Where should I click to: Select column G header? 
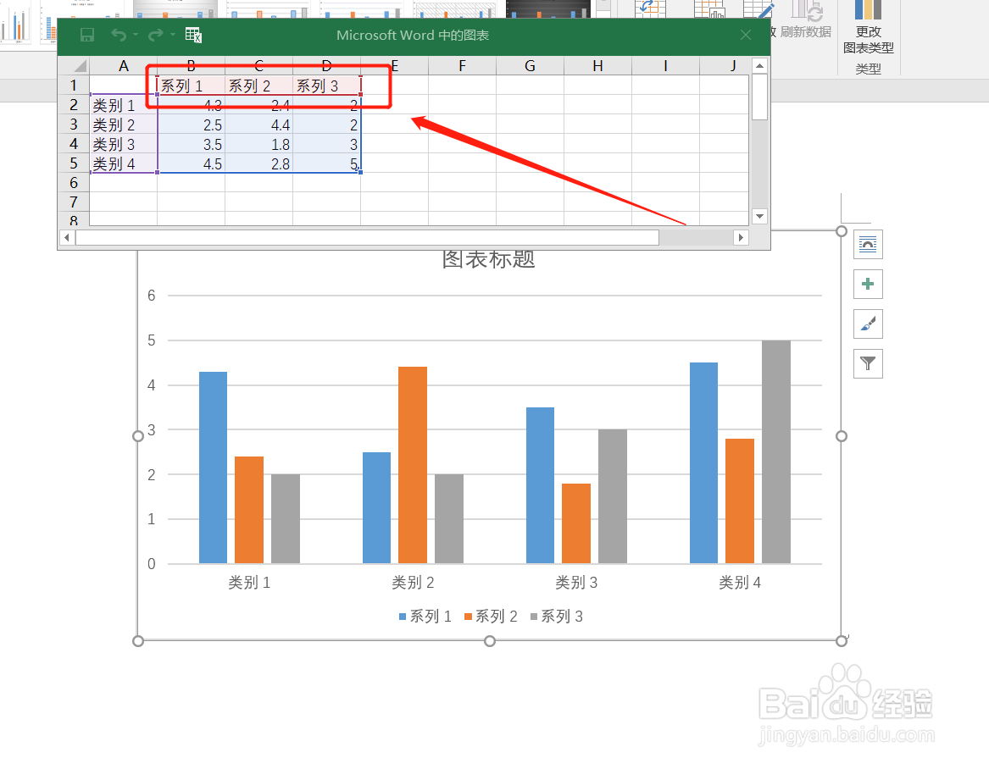(530, 66)
